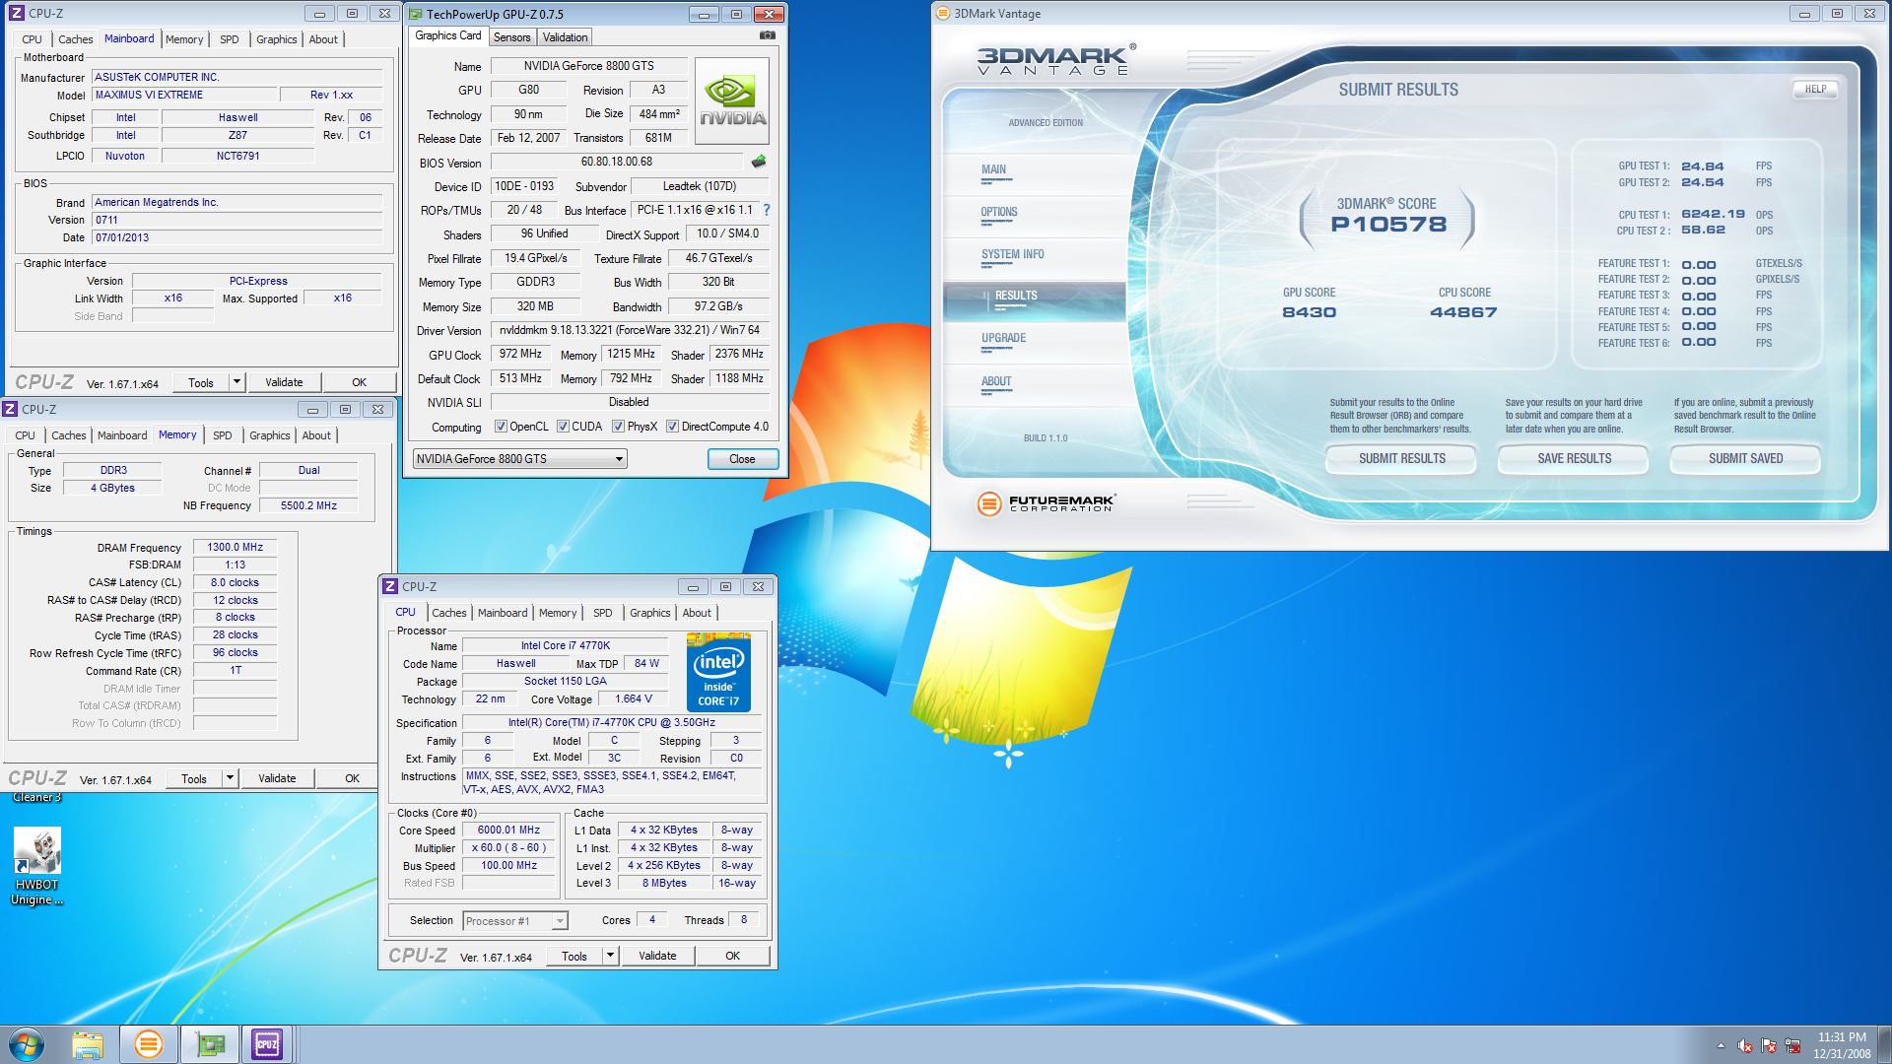1892x1064 pixels.
Task: Open the MAIN section in 3DMark Vantage
Action: coord(1035,173)
